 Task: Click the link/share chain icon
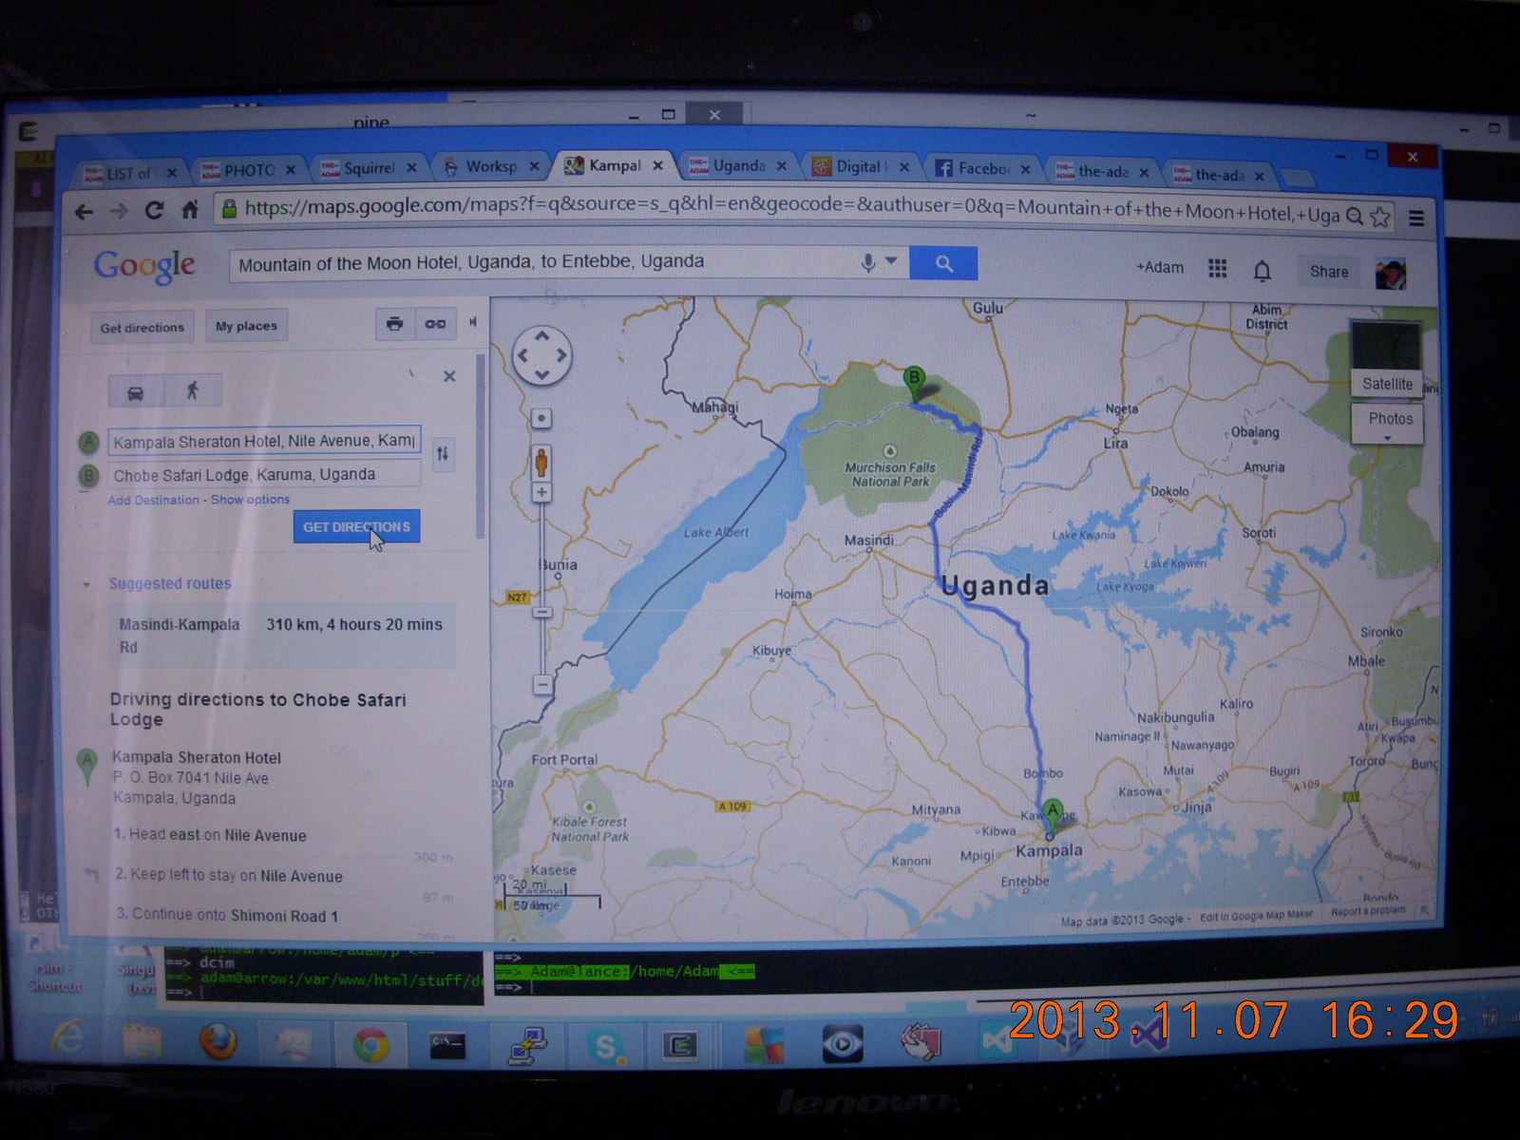tap(435, 325)
